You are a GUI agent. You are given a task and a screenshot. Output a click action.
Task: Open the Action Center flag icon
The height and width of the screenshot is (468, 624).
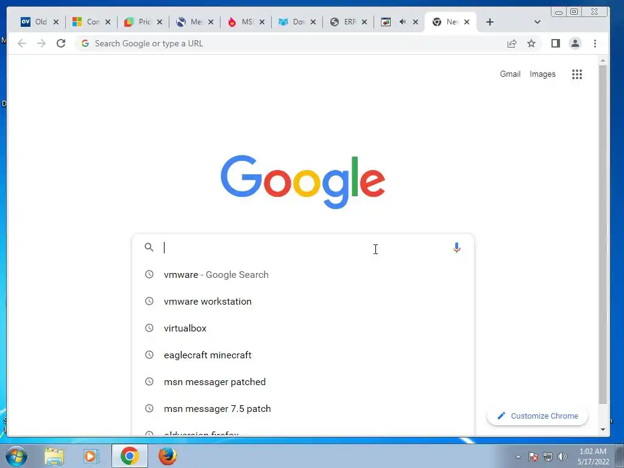click(x=533, y=456)
